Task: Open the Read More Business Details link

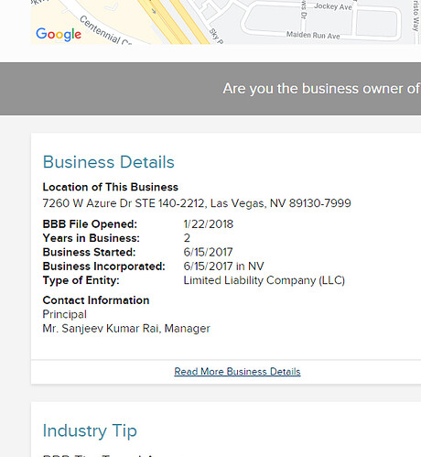Action: 237,372
